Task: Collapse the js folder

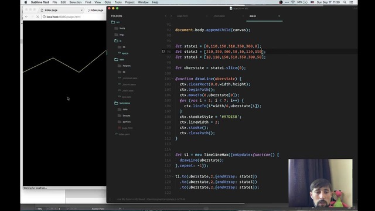Action: pos(116,40)
